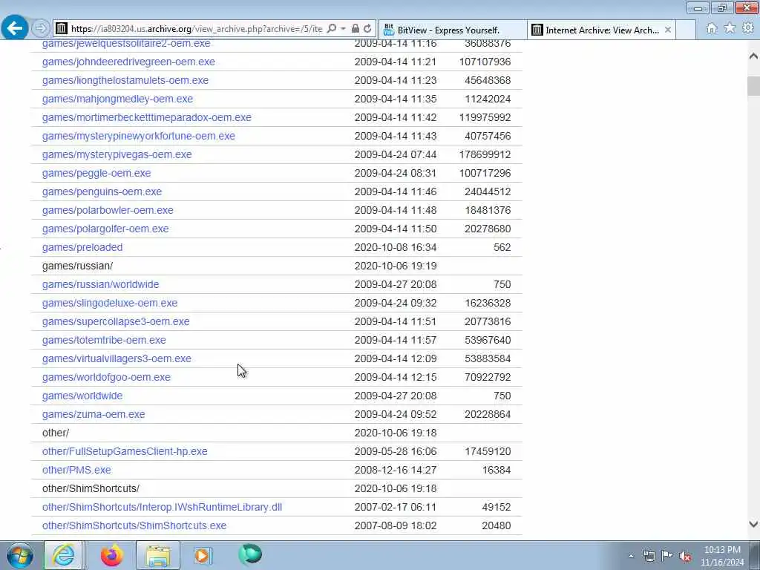Open the games/russian/worldwide link
The width and height of the screenshot is (760, 570).
pos(100,284)
